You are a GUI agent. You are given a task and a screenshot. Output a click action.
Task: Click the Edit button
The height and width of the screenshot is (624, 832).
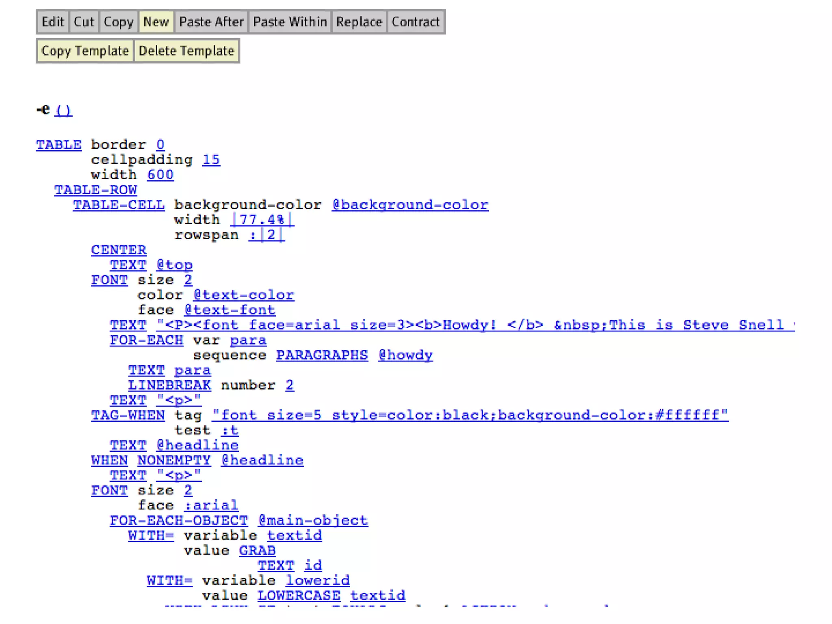click(52, 22)
